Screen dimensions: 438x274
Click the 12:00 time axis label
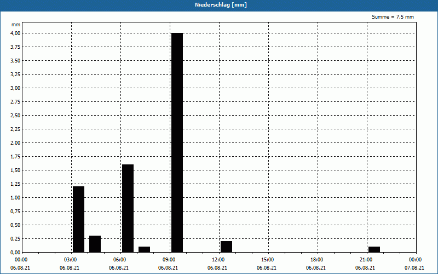pyautogui.click(x=218, y=260)
